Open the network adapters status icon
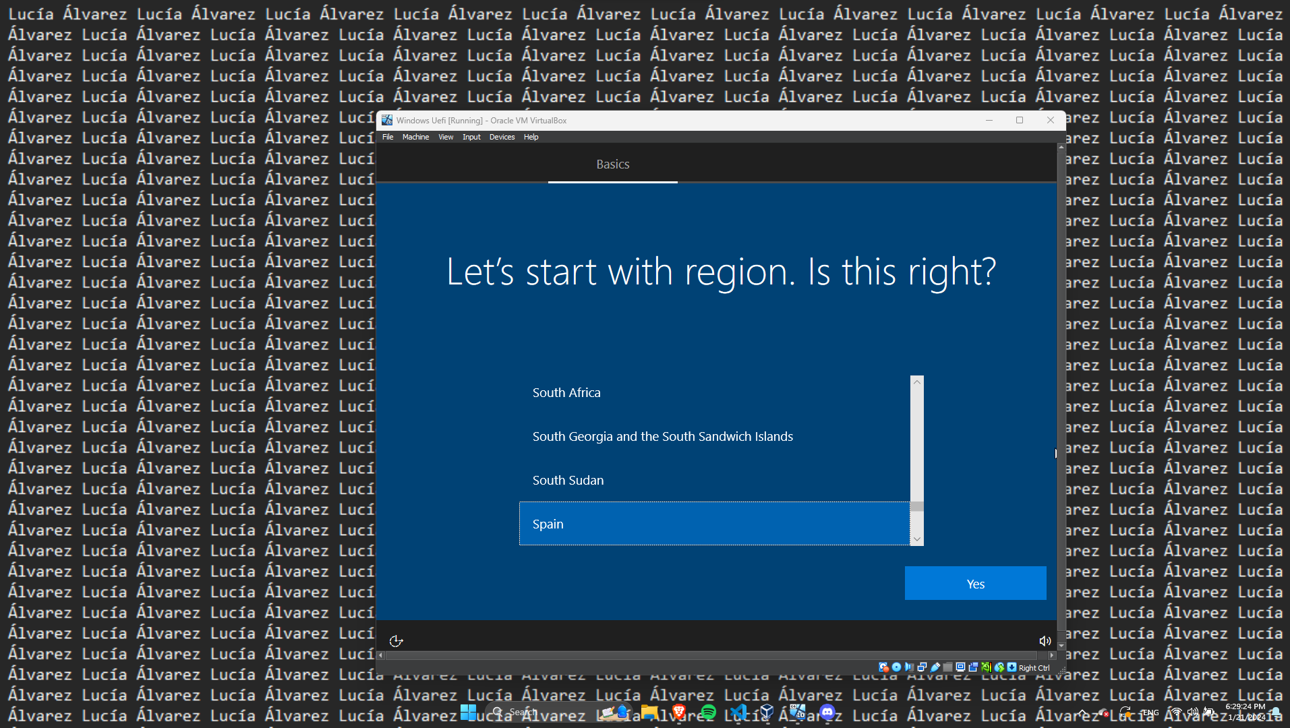 pos(922,667)
